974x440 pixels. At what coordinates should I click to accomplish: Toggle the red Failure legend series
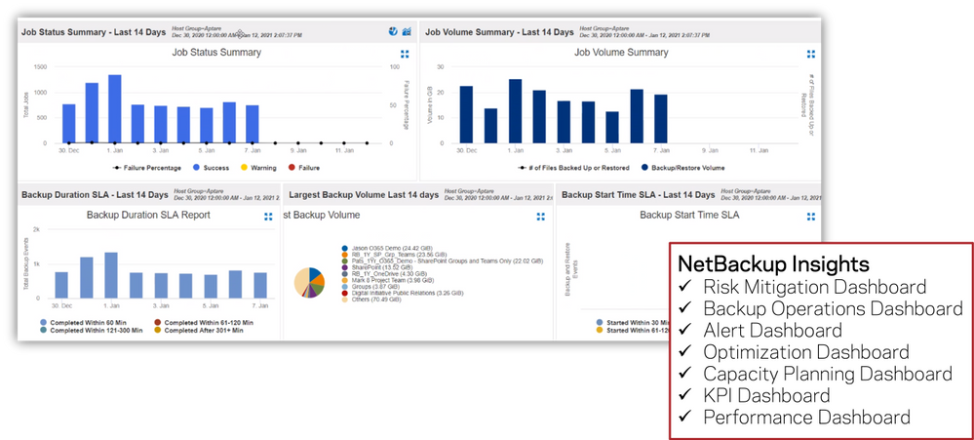[x=303, y=168]
